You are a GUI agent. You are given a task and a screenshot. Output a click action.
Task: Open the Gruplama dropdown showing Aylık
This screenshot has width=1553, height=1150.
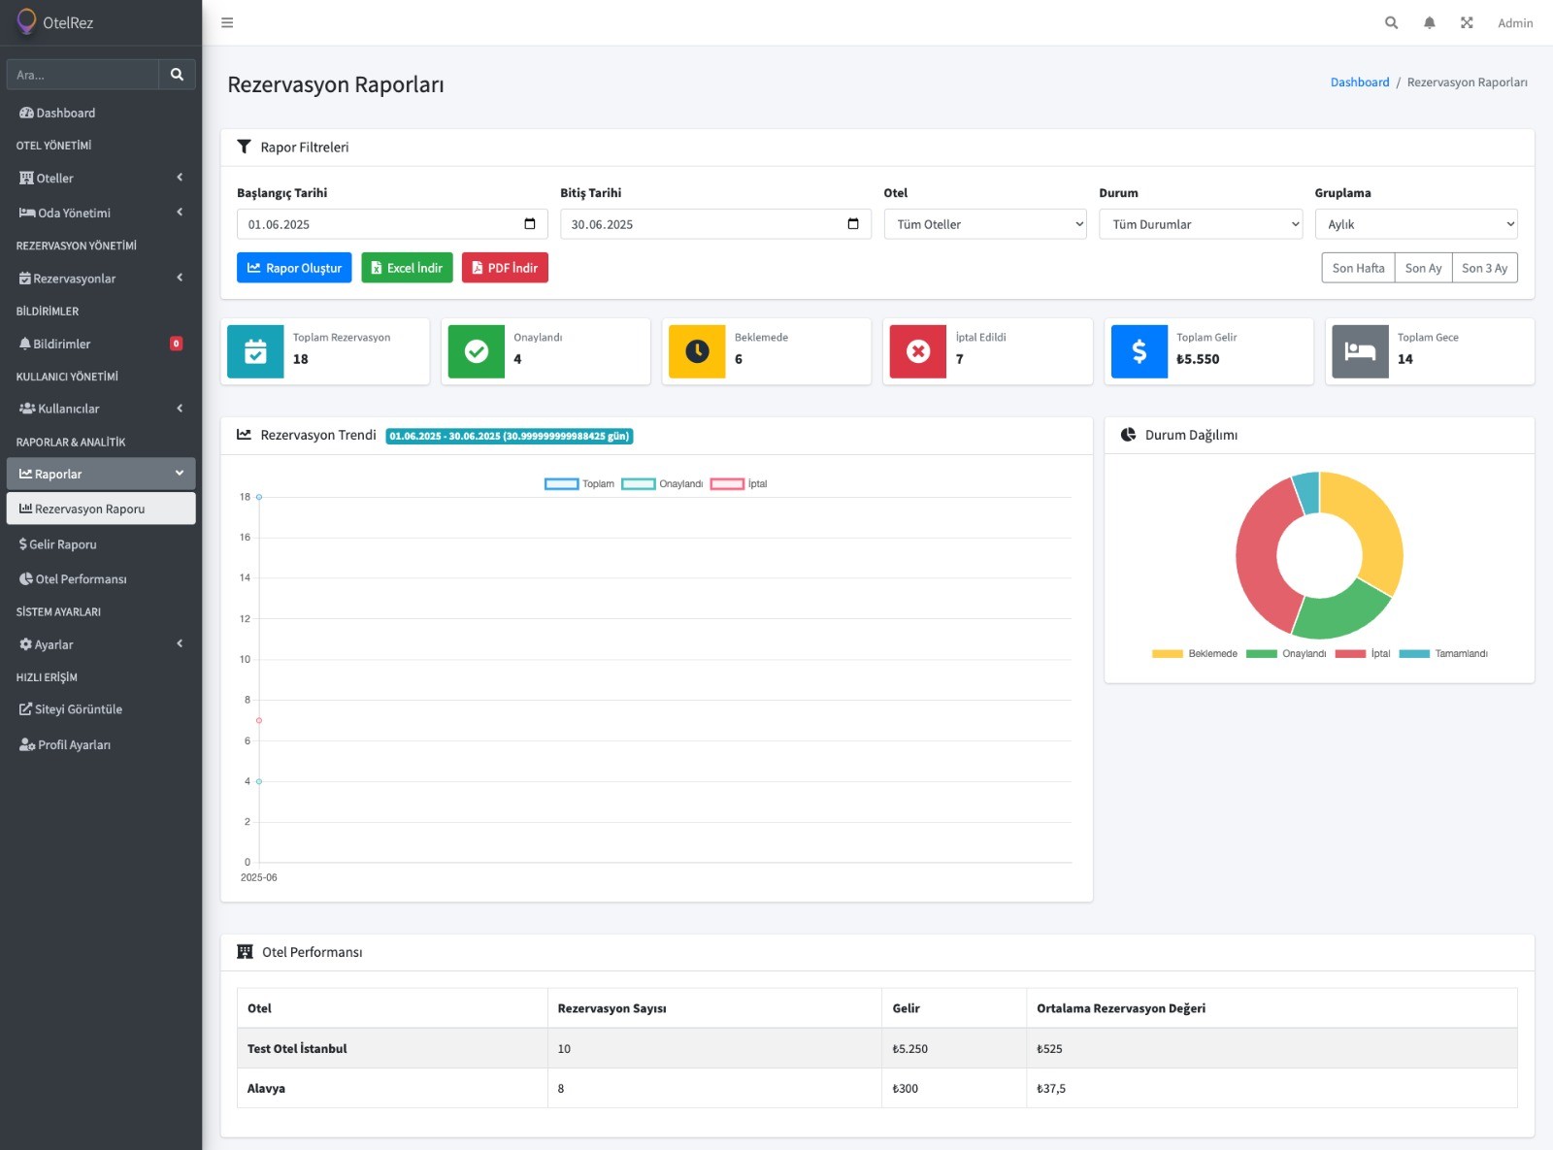[x=1416, y=224]
